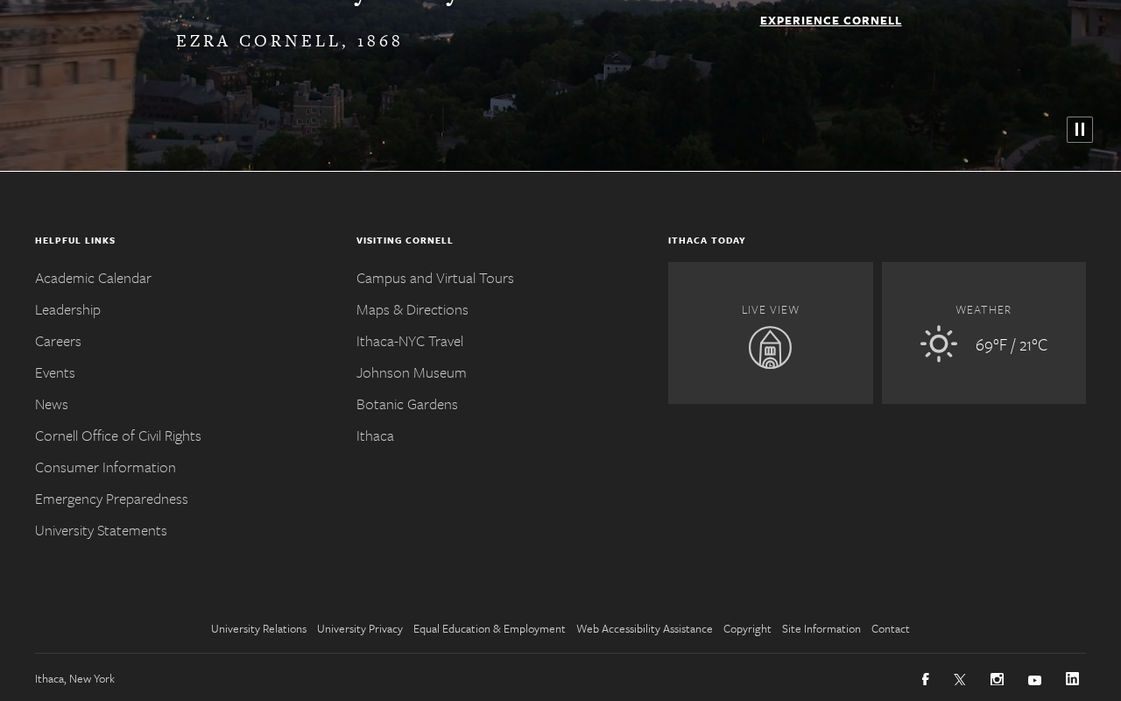Open Web Accessibility Assistance link
The width and height of the screenshot is (1121, 701).
[x=645, y=628]
